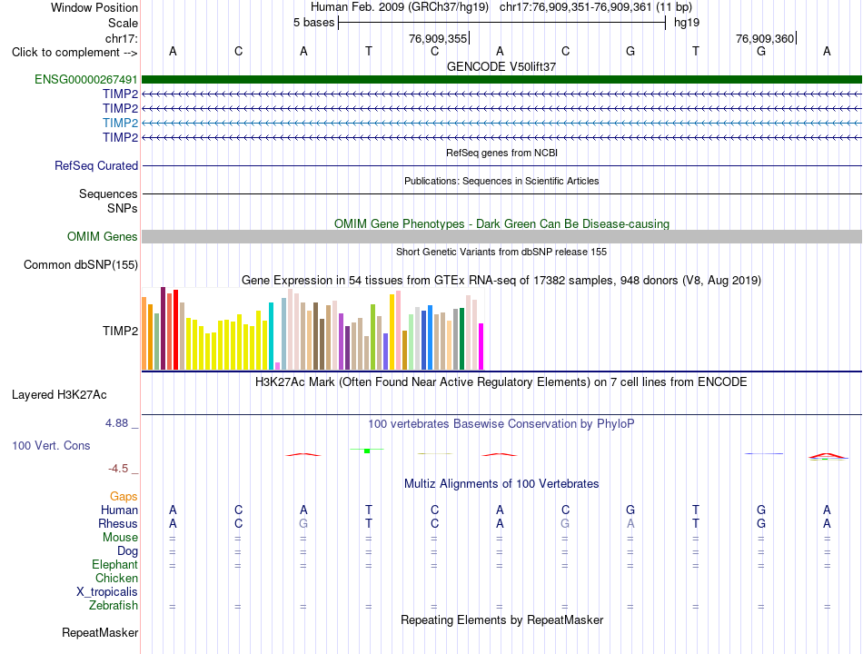The height and width of the screenshot is (654, 863).
Task: Click the GTEx Gene Expression track title
Action: pos(501,280)
